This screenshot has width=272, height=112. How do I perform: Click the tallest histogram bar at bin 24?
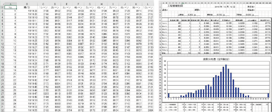pos(226,81)
